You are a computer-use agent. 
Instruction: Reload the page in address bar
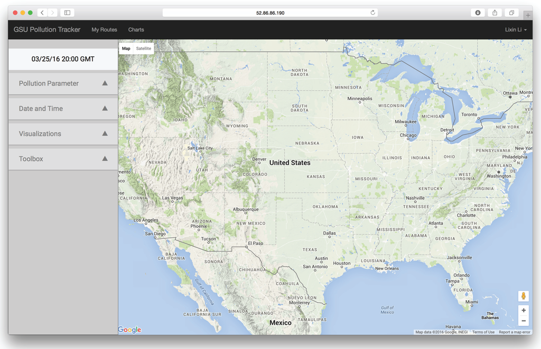tap(373, 13)
